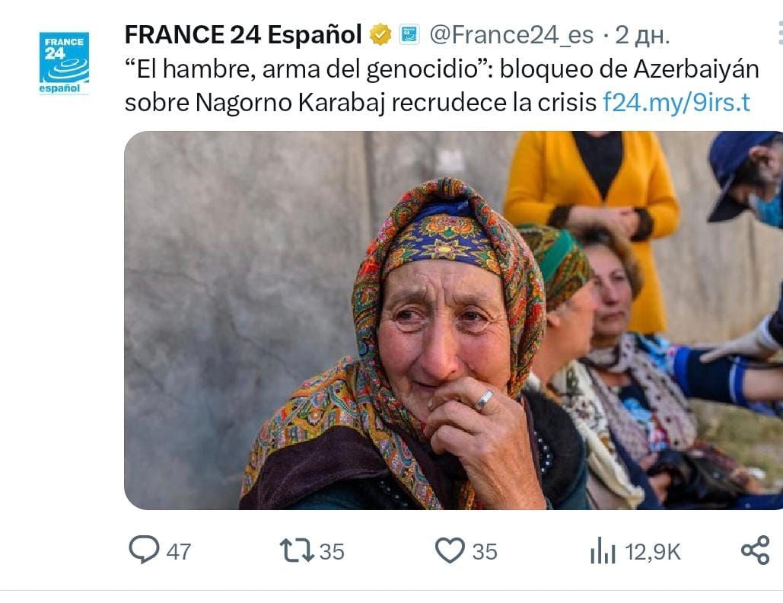Open the view analytics bar-chart icon
The image size is (783, 603).
[x=603, y=550]
